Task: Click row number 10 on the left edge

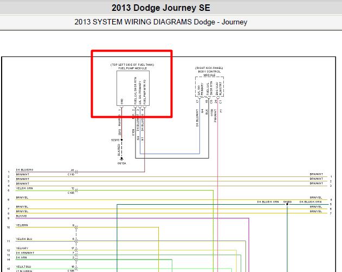Action: (9, 227)
